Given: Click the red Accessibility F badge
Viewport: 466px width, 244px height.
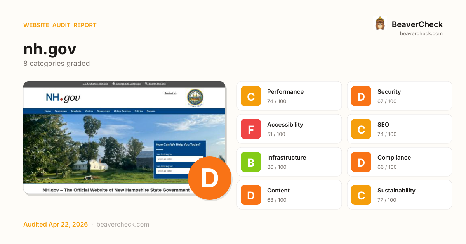Looking at the screenshot, I should pyautogui.click(x=251, y=129).
